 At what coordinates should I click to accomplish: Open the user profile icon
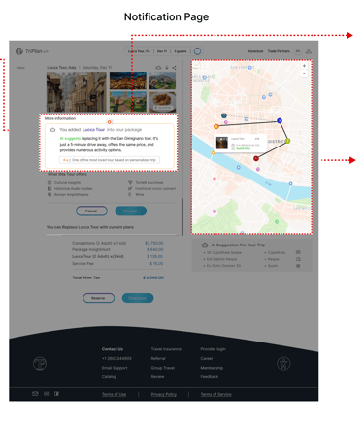pyautogui.click(x=309, y=51)
